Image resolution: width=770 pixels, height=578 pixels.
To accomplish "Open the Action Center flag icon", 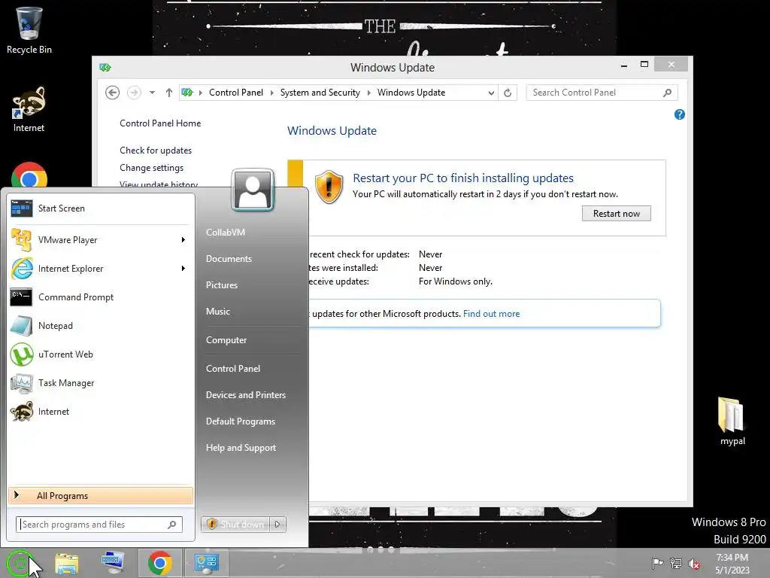I will tap(657, 563).
